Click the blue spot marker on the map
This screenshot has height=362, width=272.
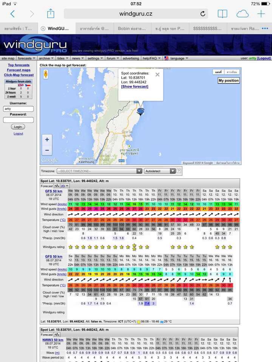[141, 111]
